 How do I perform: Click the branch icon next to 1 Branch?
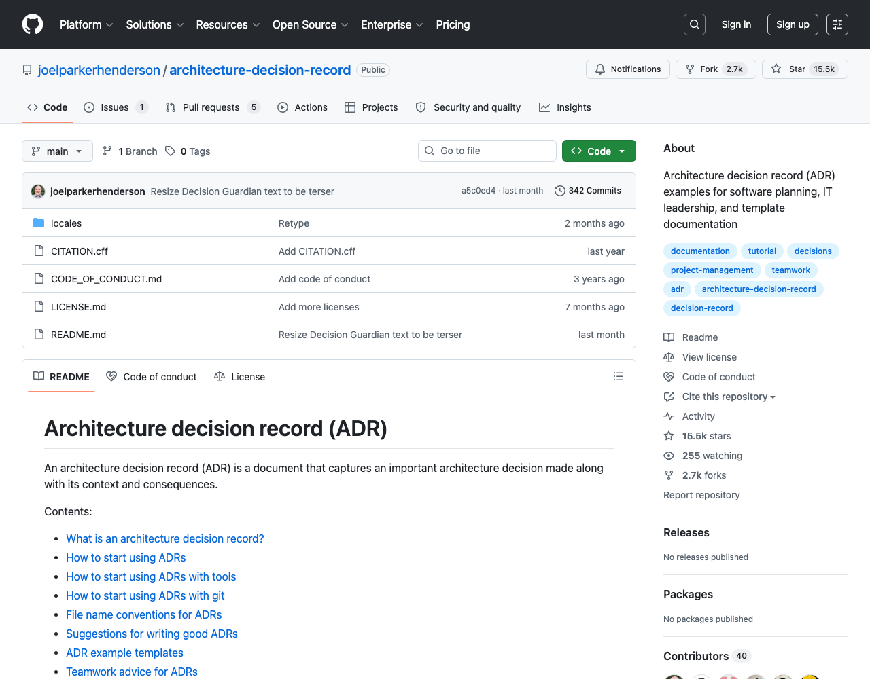107,151
